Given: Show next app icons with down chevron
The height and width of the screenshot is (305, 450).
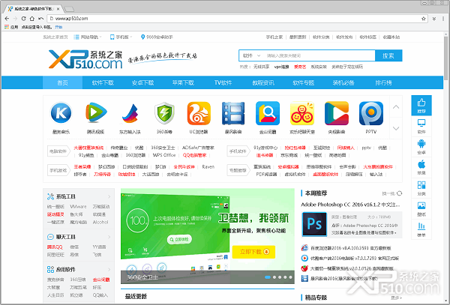Looking at the screenshot, I should coord(396,128).
